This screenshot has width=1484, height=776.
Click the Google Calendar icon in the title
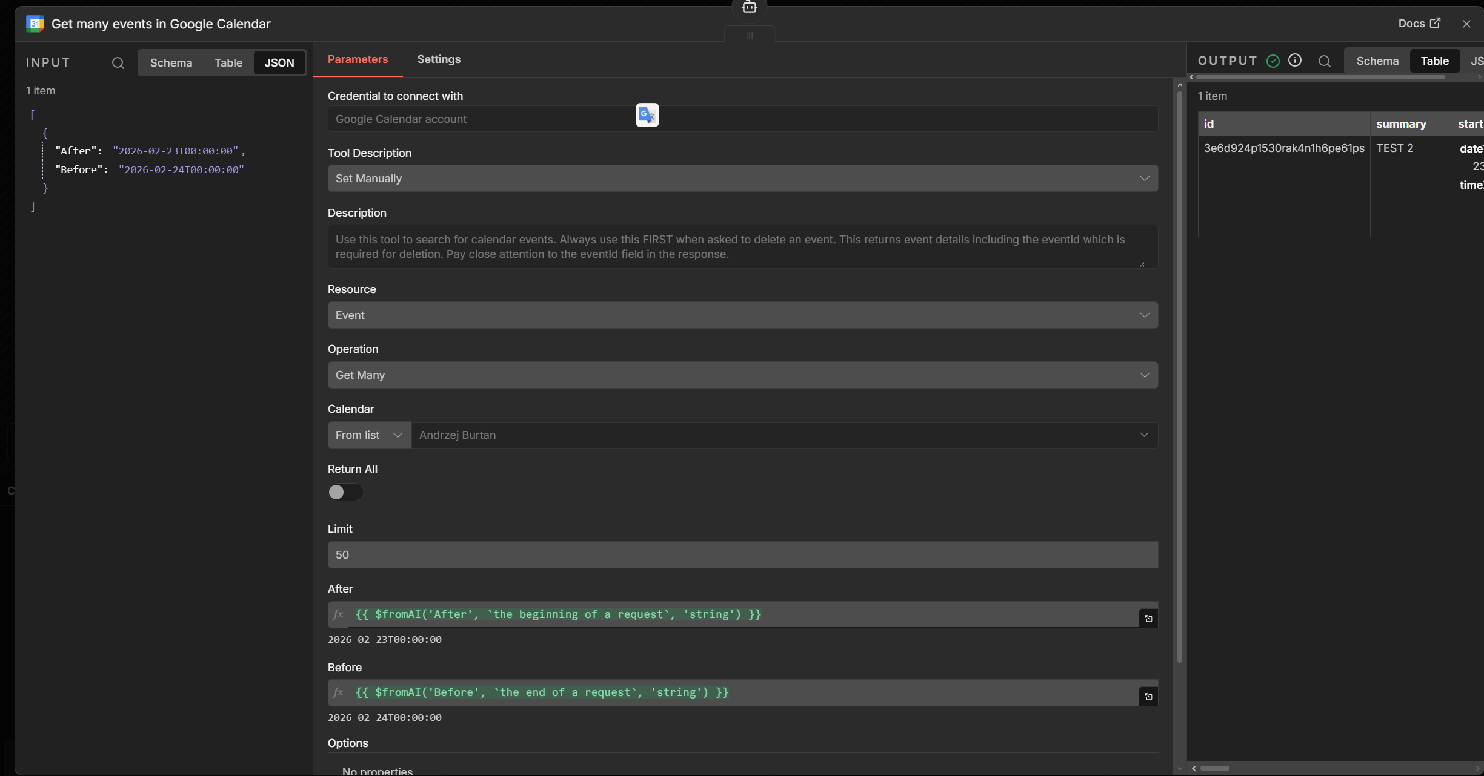[x=35, y=24]
